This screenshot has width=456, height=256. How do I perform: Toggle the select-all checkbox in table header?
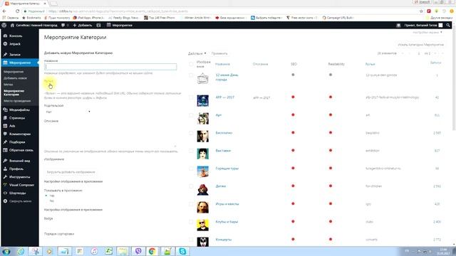(x=191, y=64)
